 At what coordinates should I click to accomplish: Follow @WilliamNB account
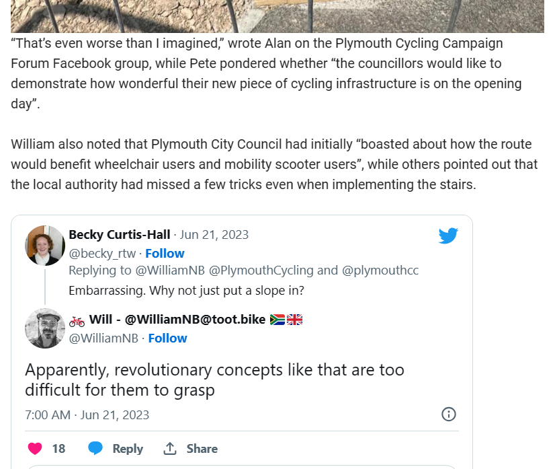point(167,338)
